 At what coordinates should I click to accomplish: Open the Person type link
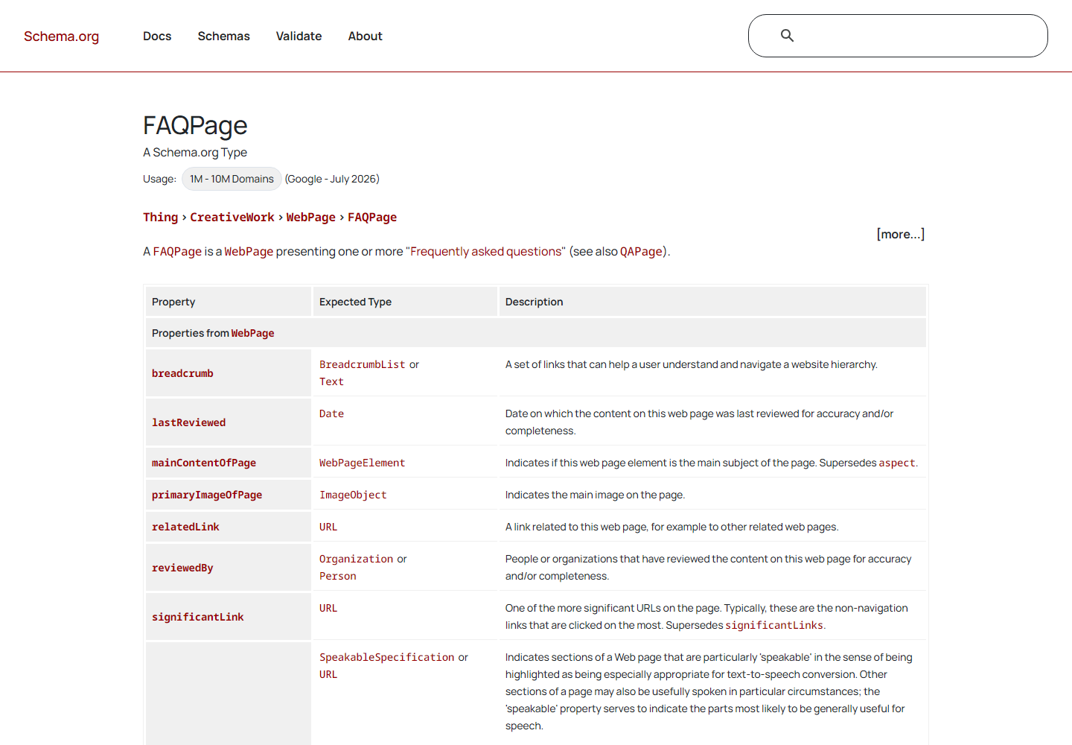[x=338, y=576]
